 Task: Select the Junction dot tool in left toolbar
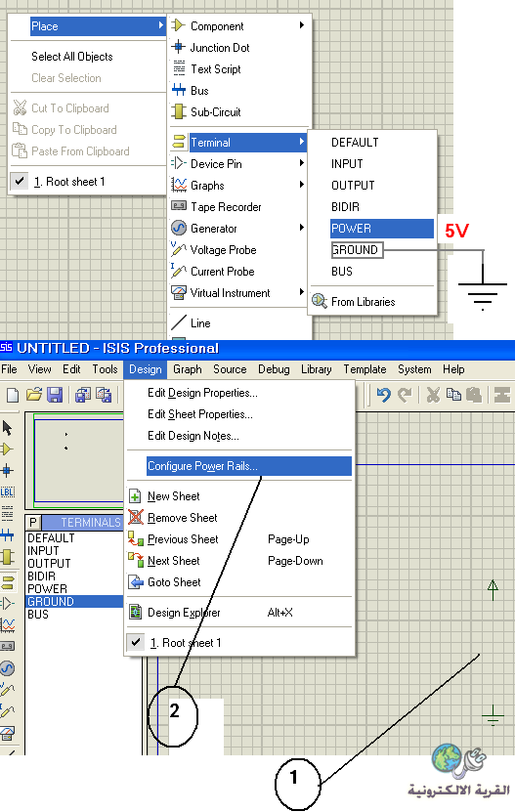tap(7, 471)
